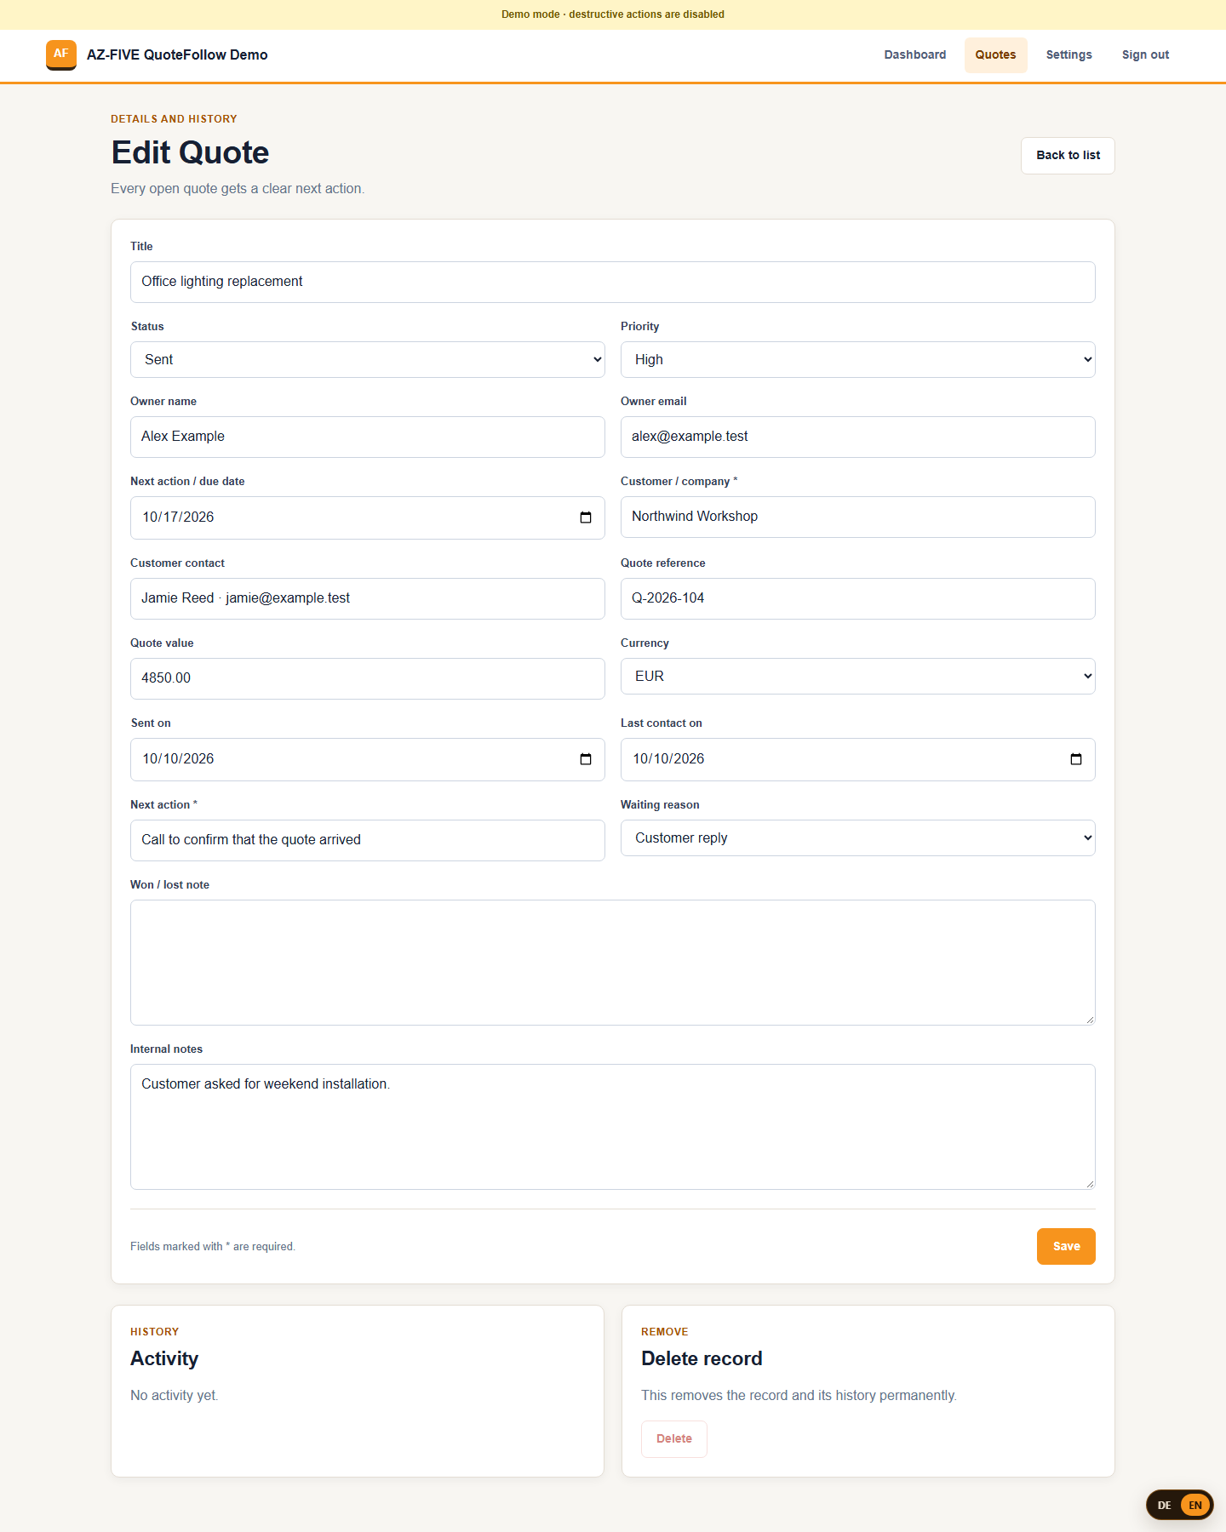Click into the Won / lost note textarea
The height and width of the screenshot is (1532, 1226).
point(613,963)
